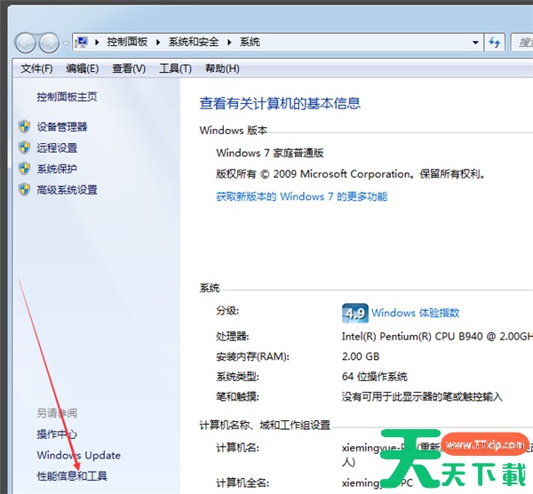The width and height of the screenshot is (533, 494).
Task: Open 性能信息和工具 link
Action: [x=72, y=476]
